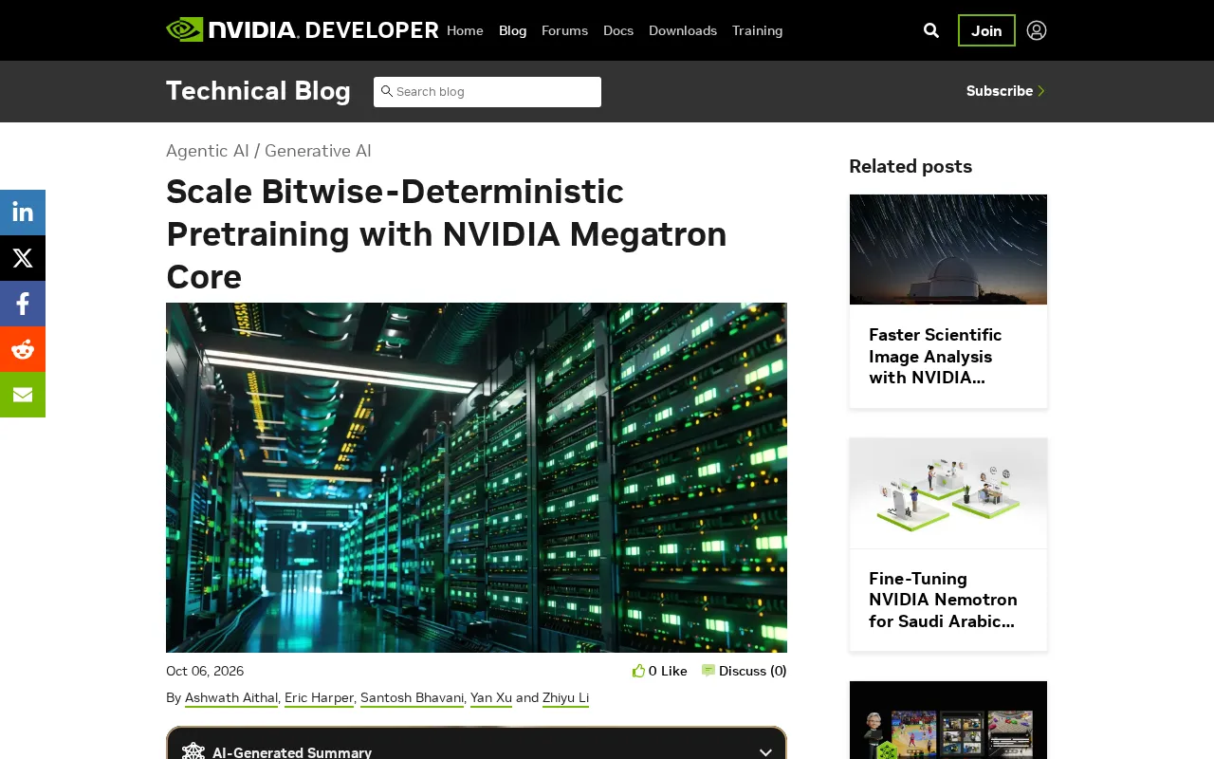Open the star-trails observatory related post thumbnail
1214x759 pixels.
(948, 250)
